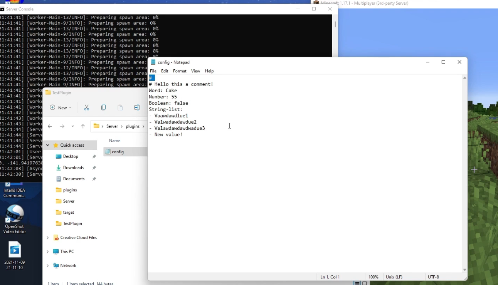Click Notepad's vertical scrollbar down arrow
The width and height of the screenshot is (498, 285).
pos(464,270)
